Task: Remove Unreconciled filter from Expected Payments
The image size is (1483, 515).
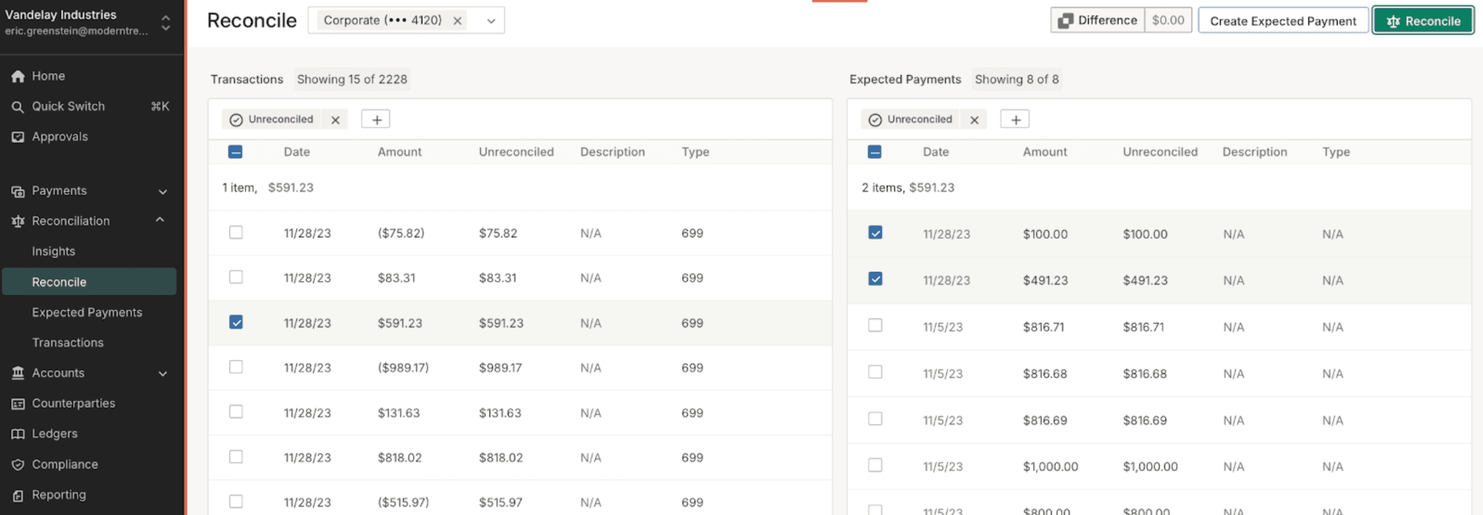Action: click(x=974, y=119)
